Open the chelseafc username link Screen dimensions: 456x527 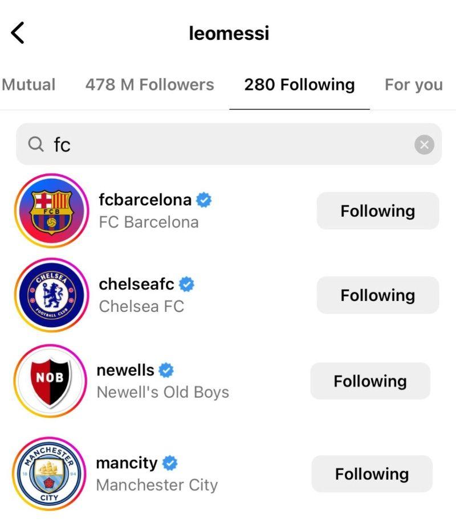point(137,283)
